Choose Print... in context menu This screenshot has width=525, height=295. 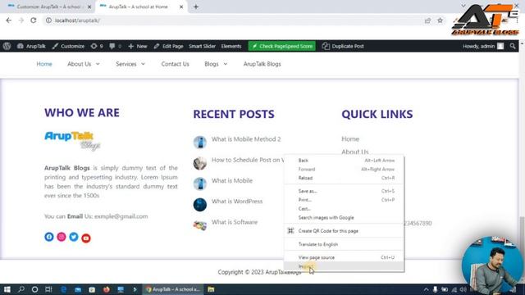pos(345,200)
